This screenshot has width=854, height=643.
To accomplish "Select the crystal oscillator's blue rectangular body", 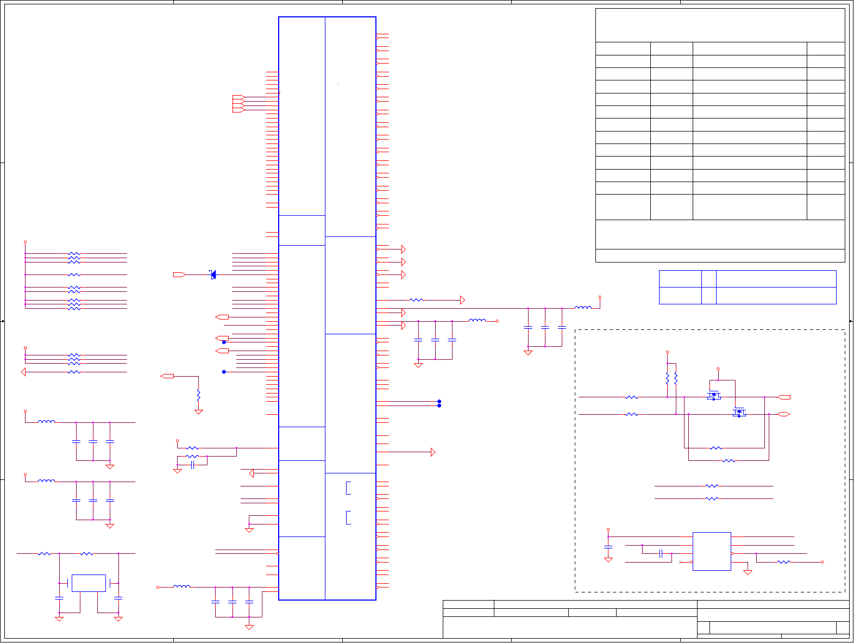I will click(89, 583).
